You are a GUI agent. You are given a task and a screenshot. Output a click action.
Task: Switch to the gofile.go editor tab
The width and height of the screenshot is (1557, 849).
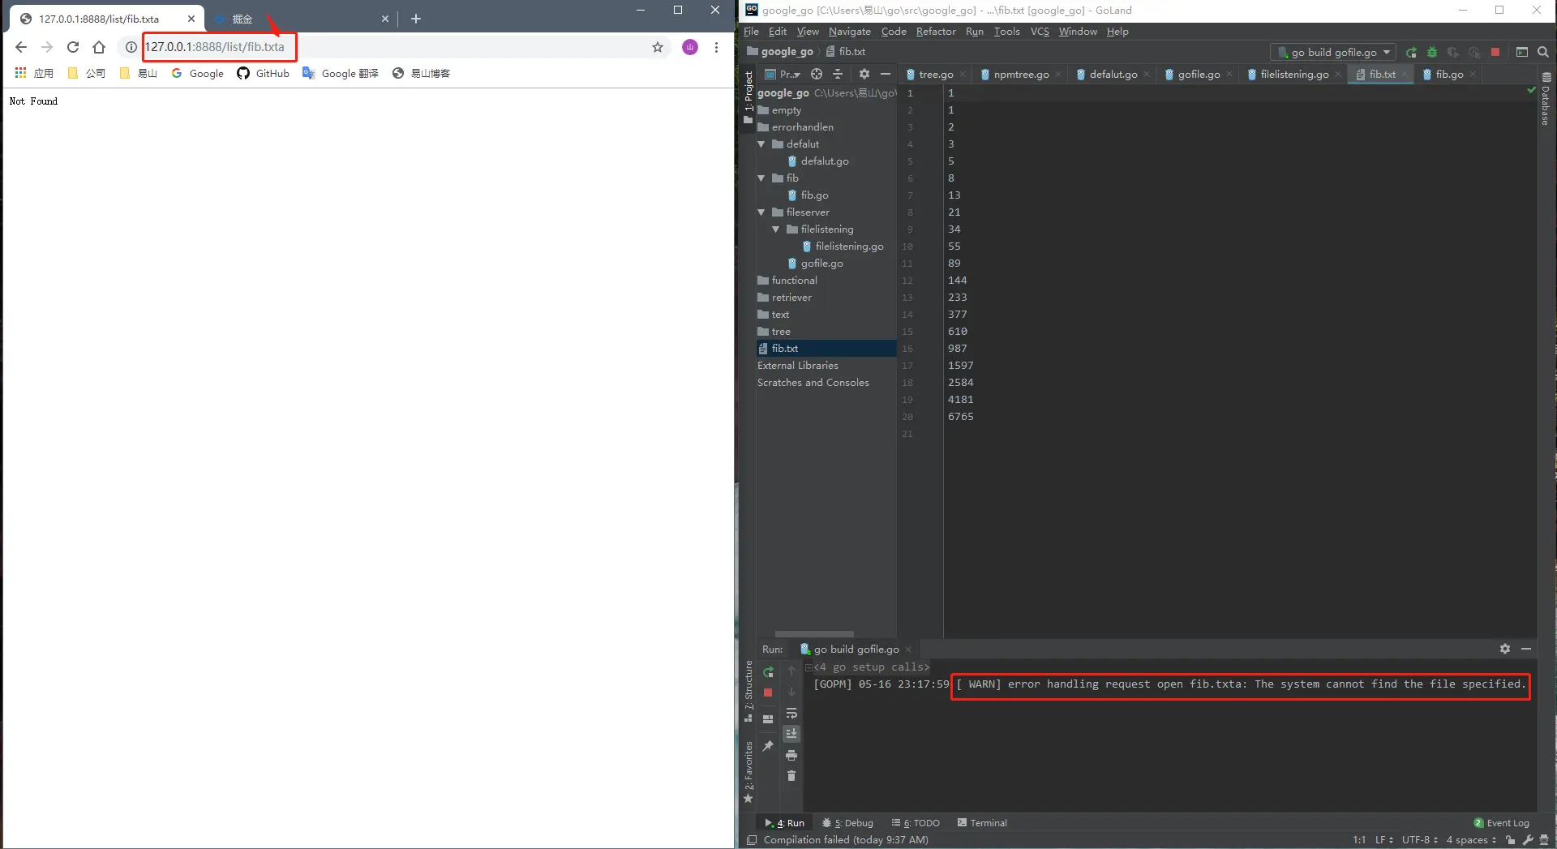coord(1199,74)
